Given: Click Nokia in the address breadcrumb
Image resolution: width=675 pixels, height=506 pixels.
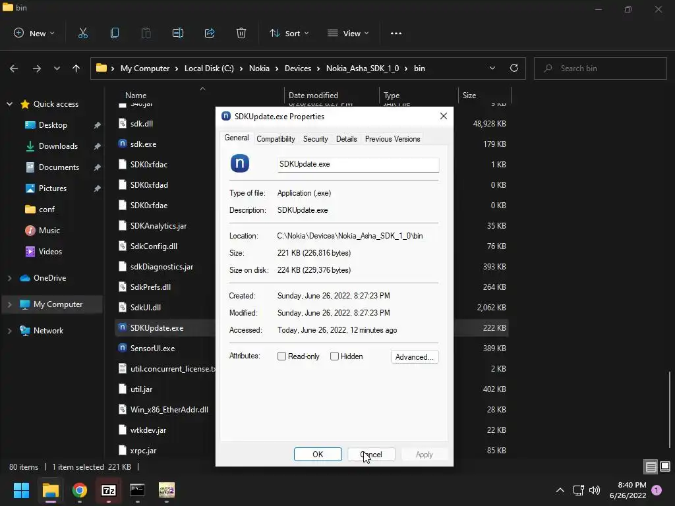Looking at the screenshot, I should 258,69.
